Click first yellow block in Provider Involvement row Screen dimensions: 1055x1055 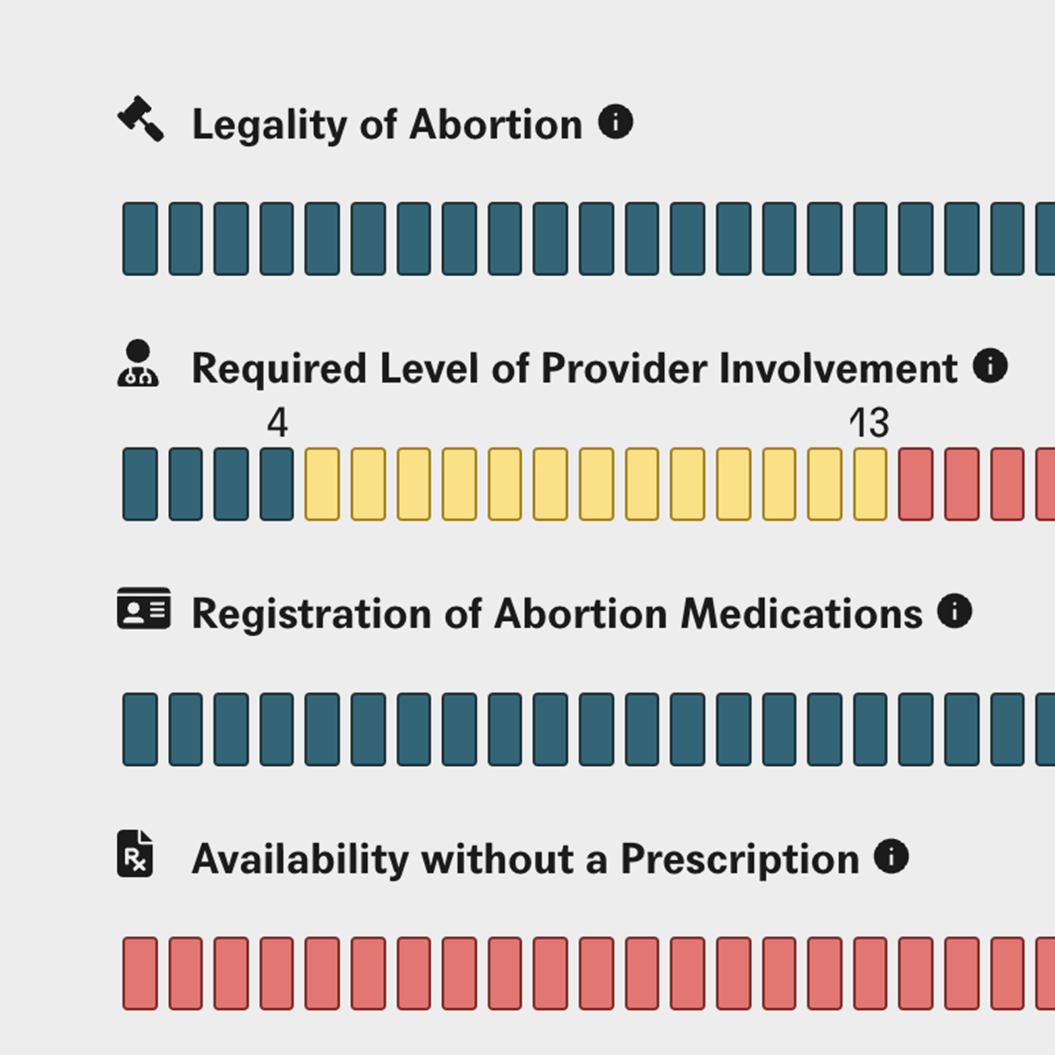[x=322, y=484]
